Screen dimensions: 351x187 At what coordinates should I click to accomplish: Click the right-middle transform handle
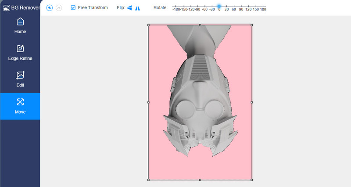click(x=251, y=102)
